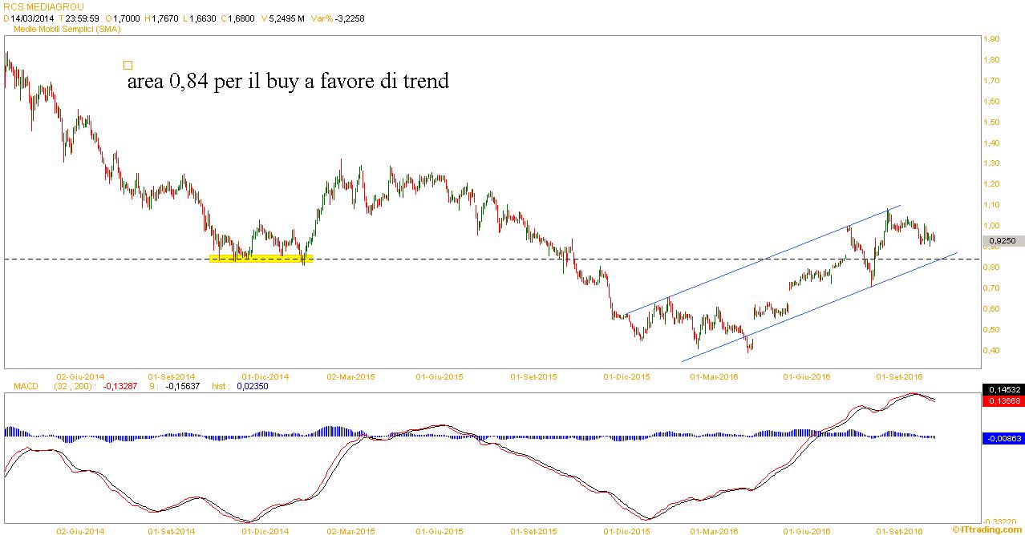Click the small orange square annotation marker
The image size is (1025, 535).
point(128,66)
